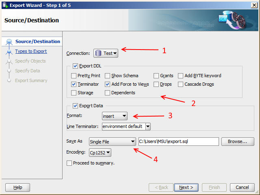Click the SQL export banner graphic
The width and height of the screenshot is (260, 195).
[x=232, y=20]
